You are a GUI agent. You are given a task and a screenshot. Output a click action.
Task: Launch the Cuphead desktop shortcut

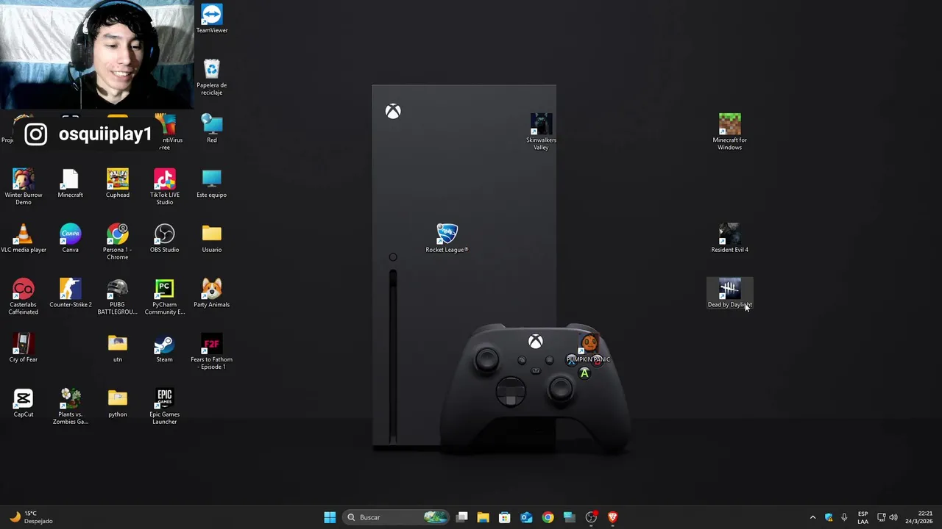(x=118, y=184)
